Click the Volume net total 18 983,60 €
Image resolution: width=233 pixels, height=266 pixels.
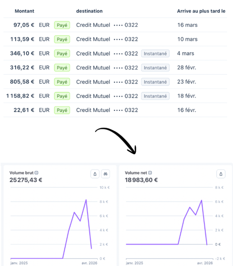click(x=141, y=180)
